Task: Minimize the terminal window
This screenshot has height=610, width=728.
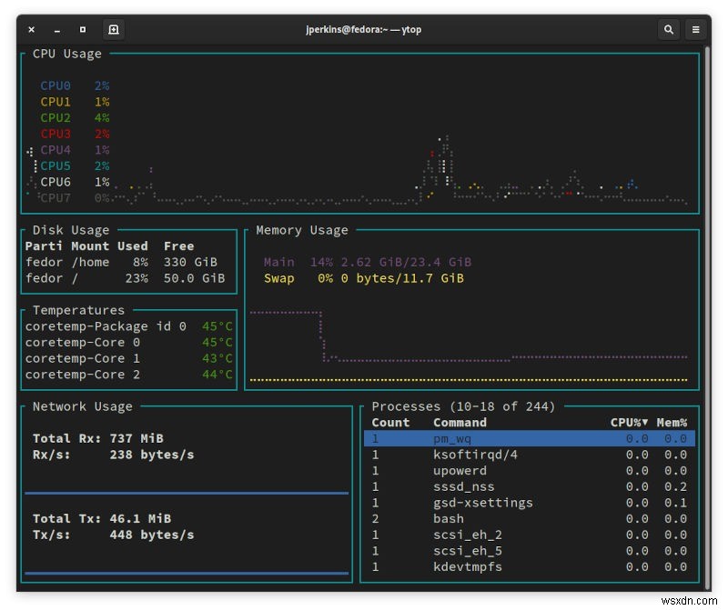Action: point(56,29)
